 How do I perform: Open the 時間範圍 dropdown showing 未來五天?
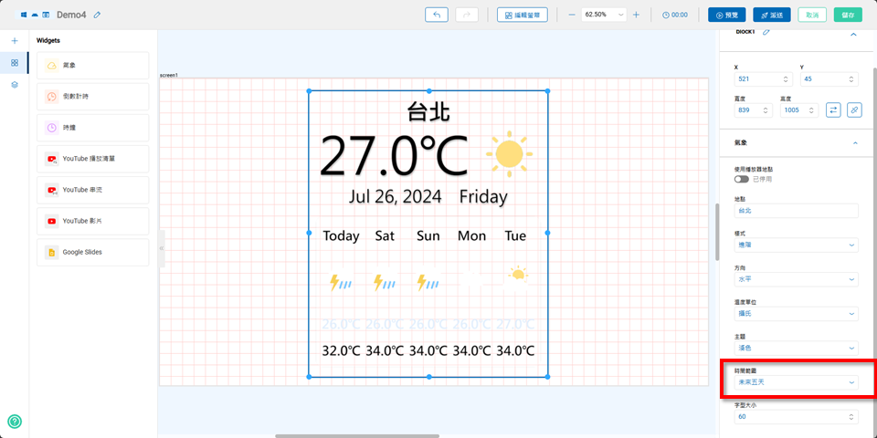797,382
